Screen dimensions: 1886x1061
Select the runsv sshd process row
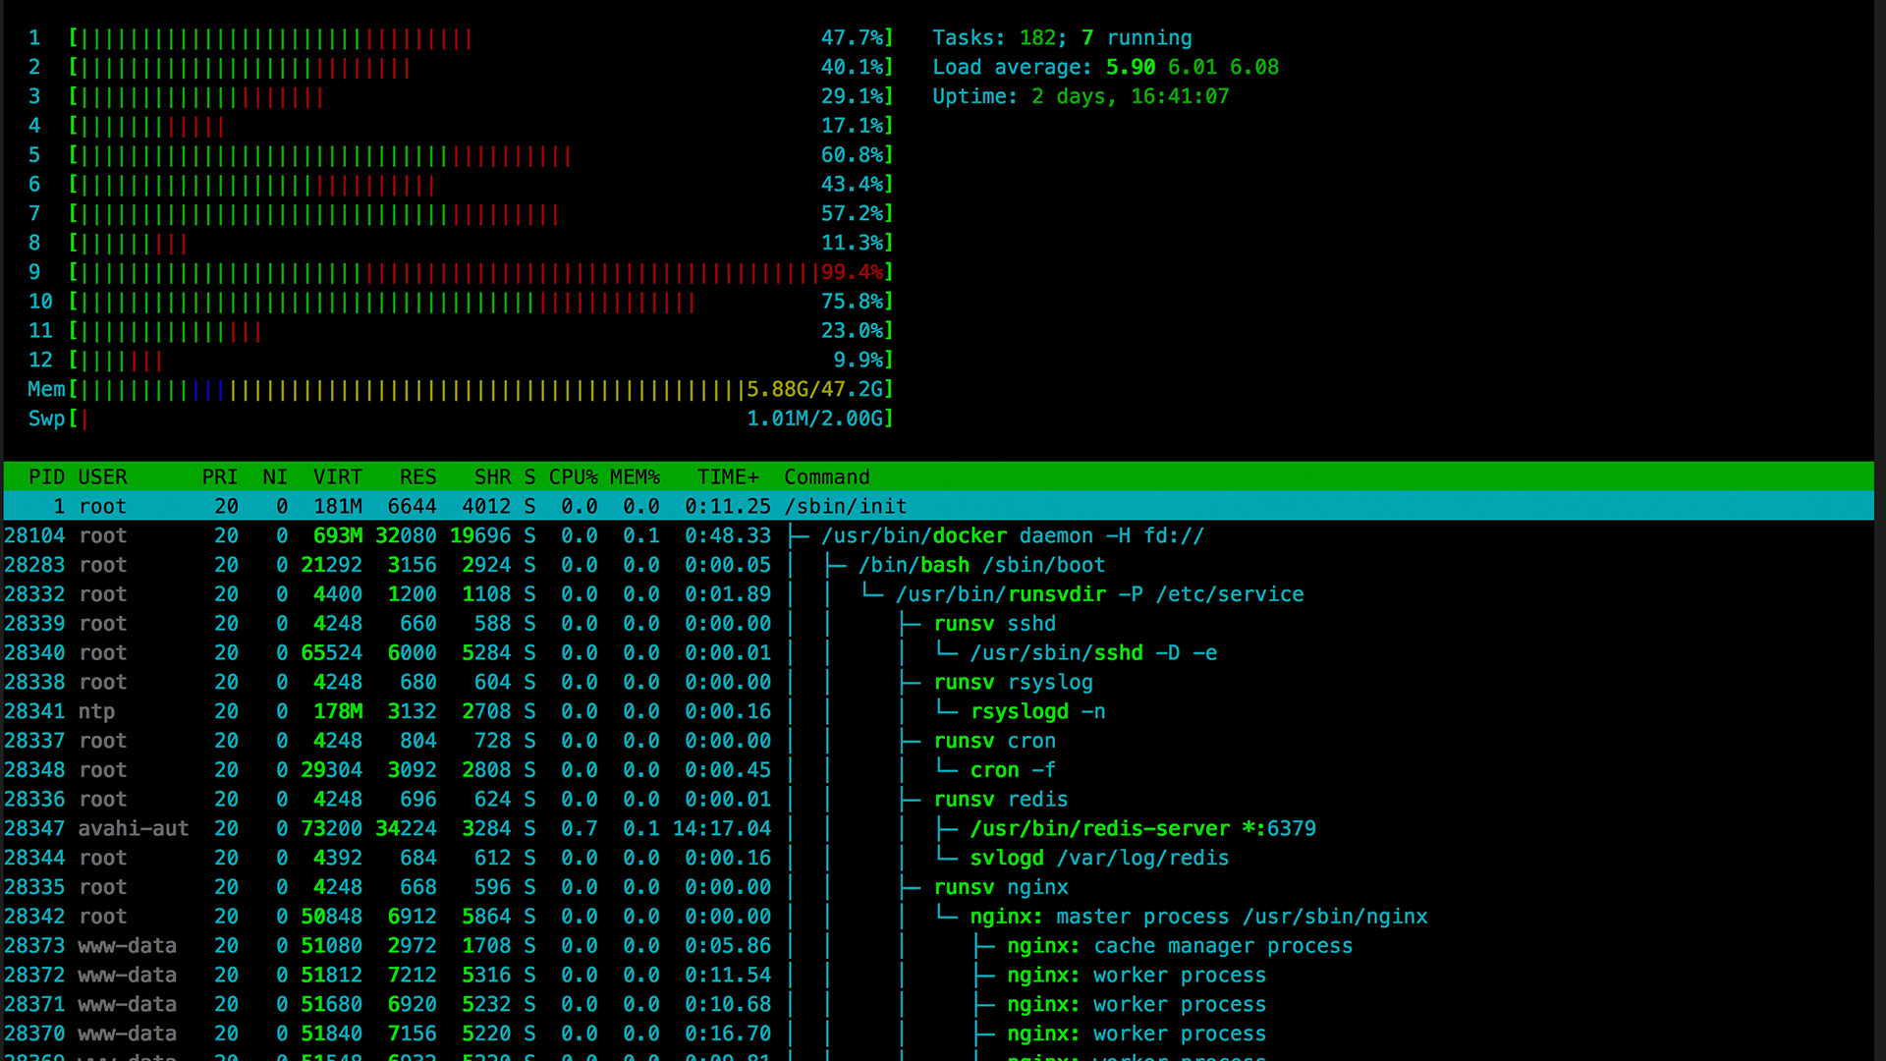coord(994,624)
